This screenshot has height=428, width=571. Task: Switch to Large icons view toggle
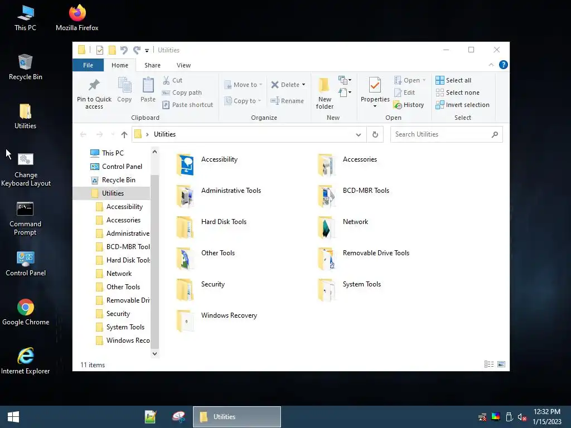point(501,364)
